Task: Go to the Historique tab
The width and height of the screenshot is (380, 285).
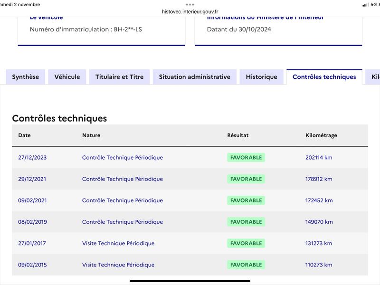Action: 262,77
